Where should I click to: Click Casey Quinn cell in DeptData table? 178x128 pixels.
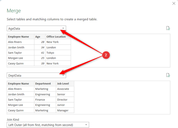tap(20, 110)
